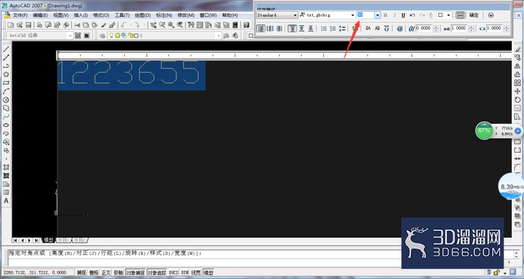Click the Cut (scissors) icon
524x279 pixels.
click(x=77, y=25)
